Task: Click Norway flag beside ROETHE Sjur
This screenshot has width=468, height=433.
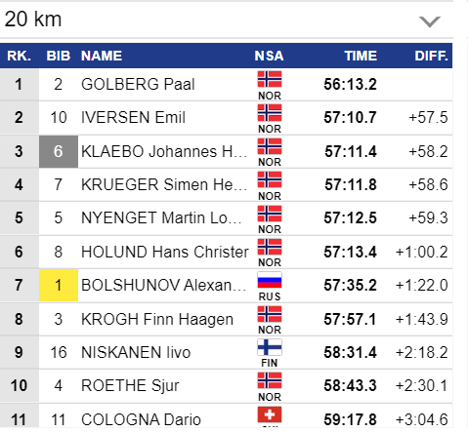Action: 270,380
